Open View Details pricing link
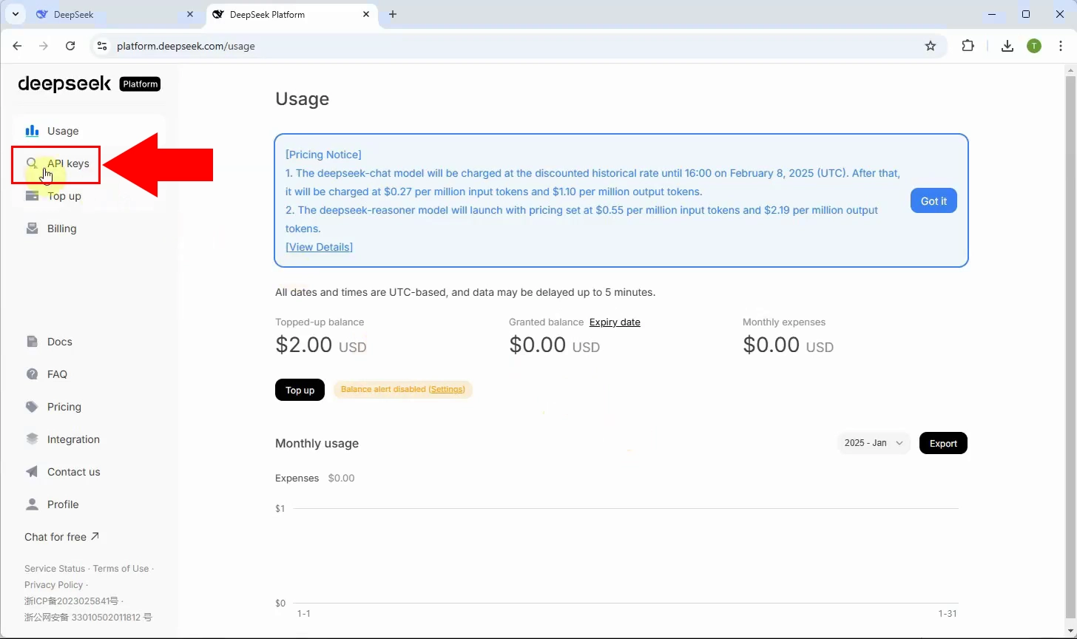Viewport: 1077px width, 639px height. (319, 247)
